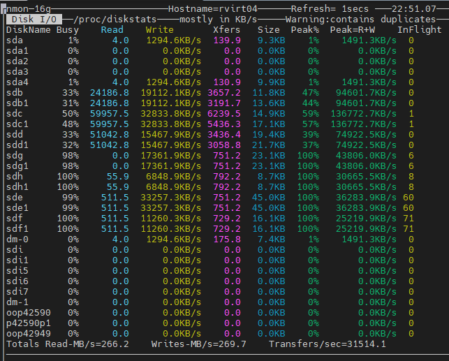The image size is (449, 361).
Task: Click the Busy column header
Action: click(x=67, y=30)
